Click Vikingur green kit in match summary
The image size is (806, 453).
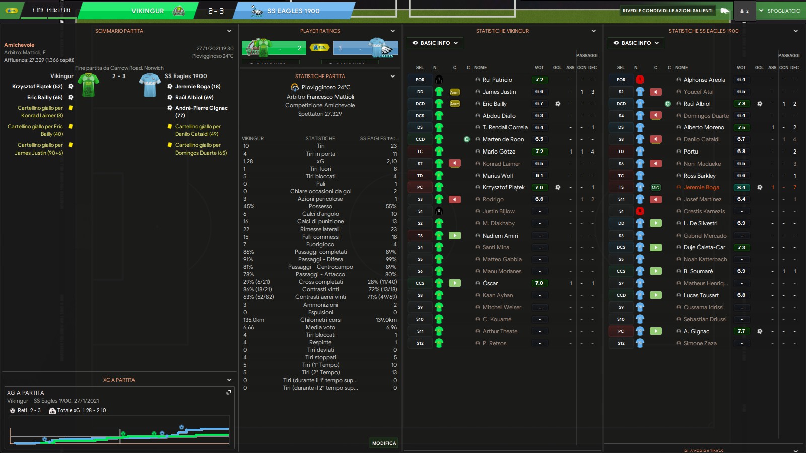pyautogui.click(x=88, y=85)
